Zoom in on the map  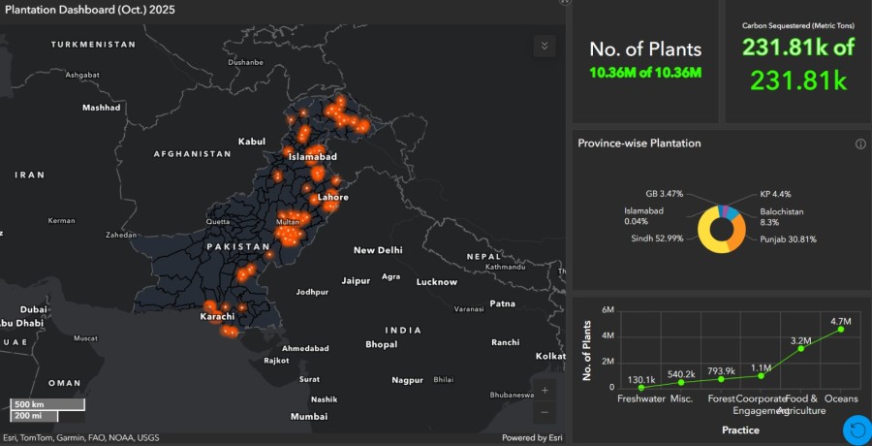tap(545, 390)
